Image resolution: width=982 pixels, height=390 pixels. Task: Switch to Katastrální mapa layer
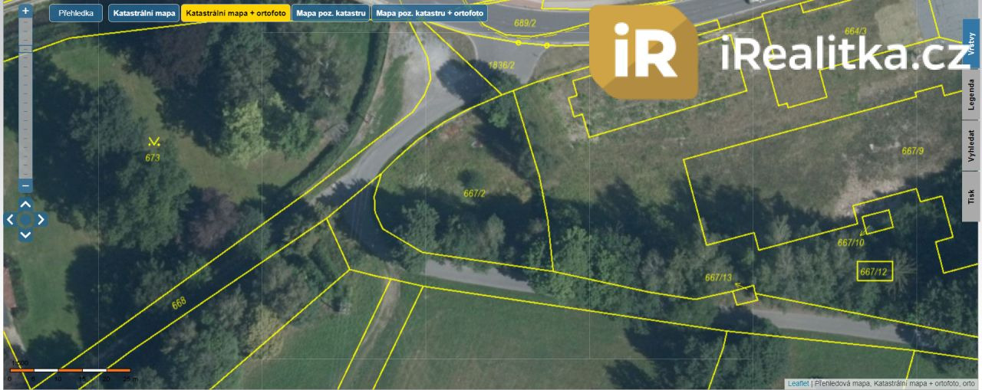pyautogui.click(x=144, y=13)
